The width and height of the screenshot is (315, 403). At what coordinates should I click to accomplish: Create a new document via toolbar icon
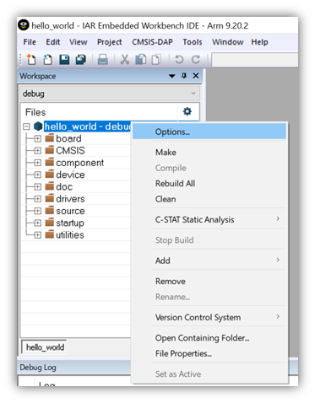pyautogui.click(x=31, y=59)
